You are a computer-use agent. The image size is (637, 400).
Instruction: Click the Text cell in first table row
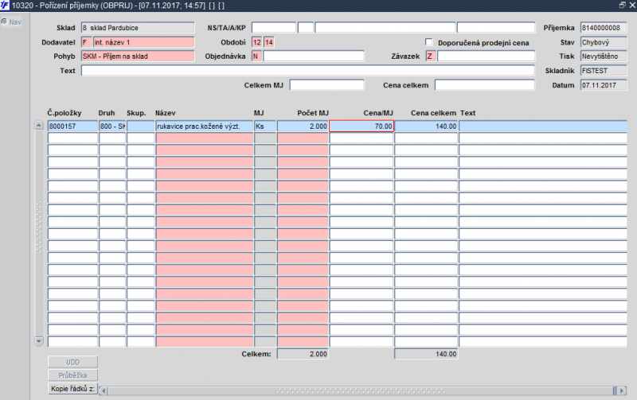pyautogui.click(x=543, y=126)
